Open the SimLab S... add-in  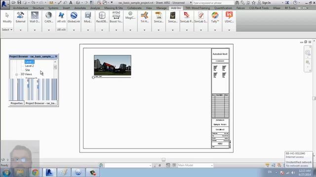click(201, 18)
